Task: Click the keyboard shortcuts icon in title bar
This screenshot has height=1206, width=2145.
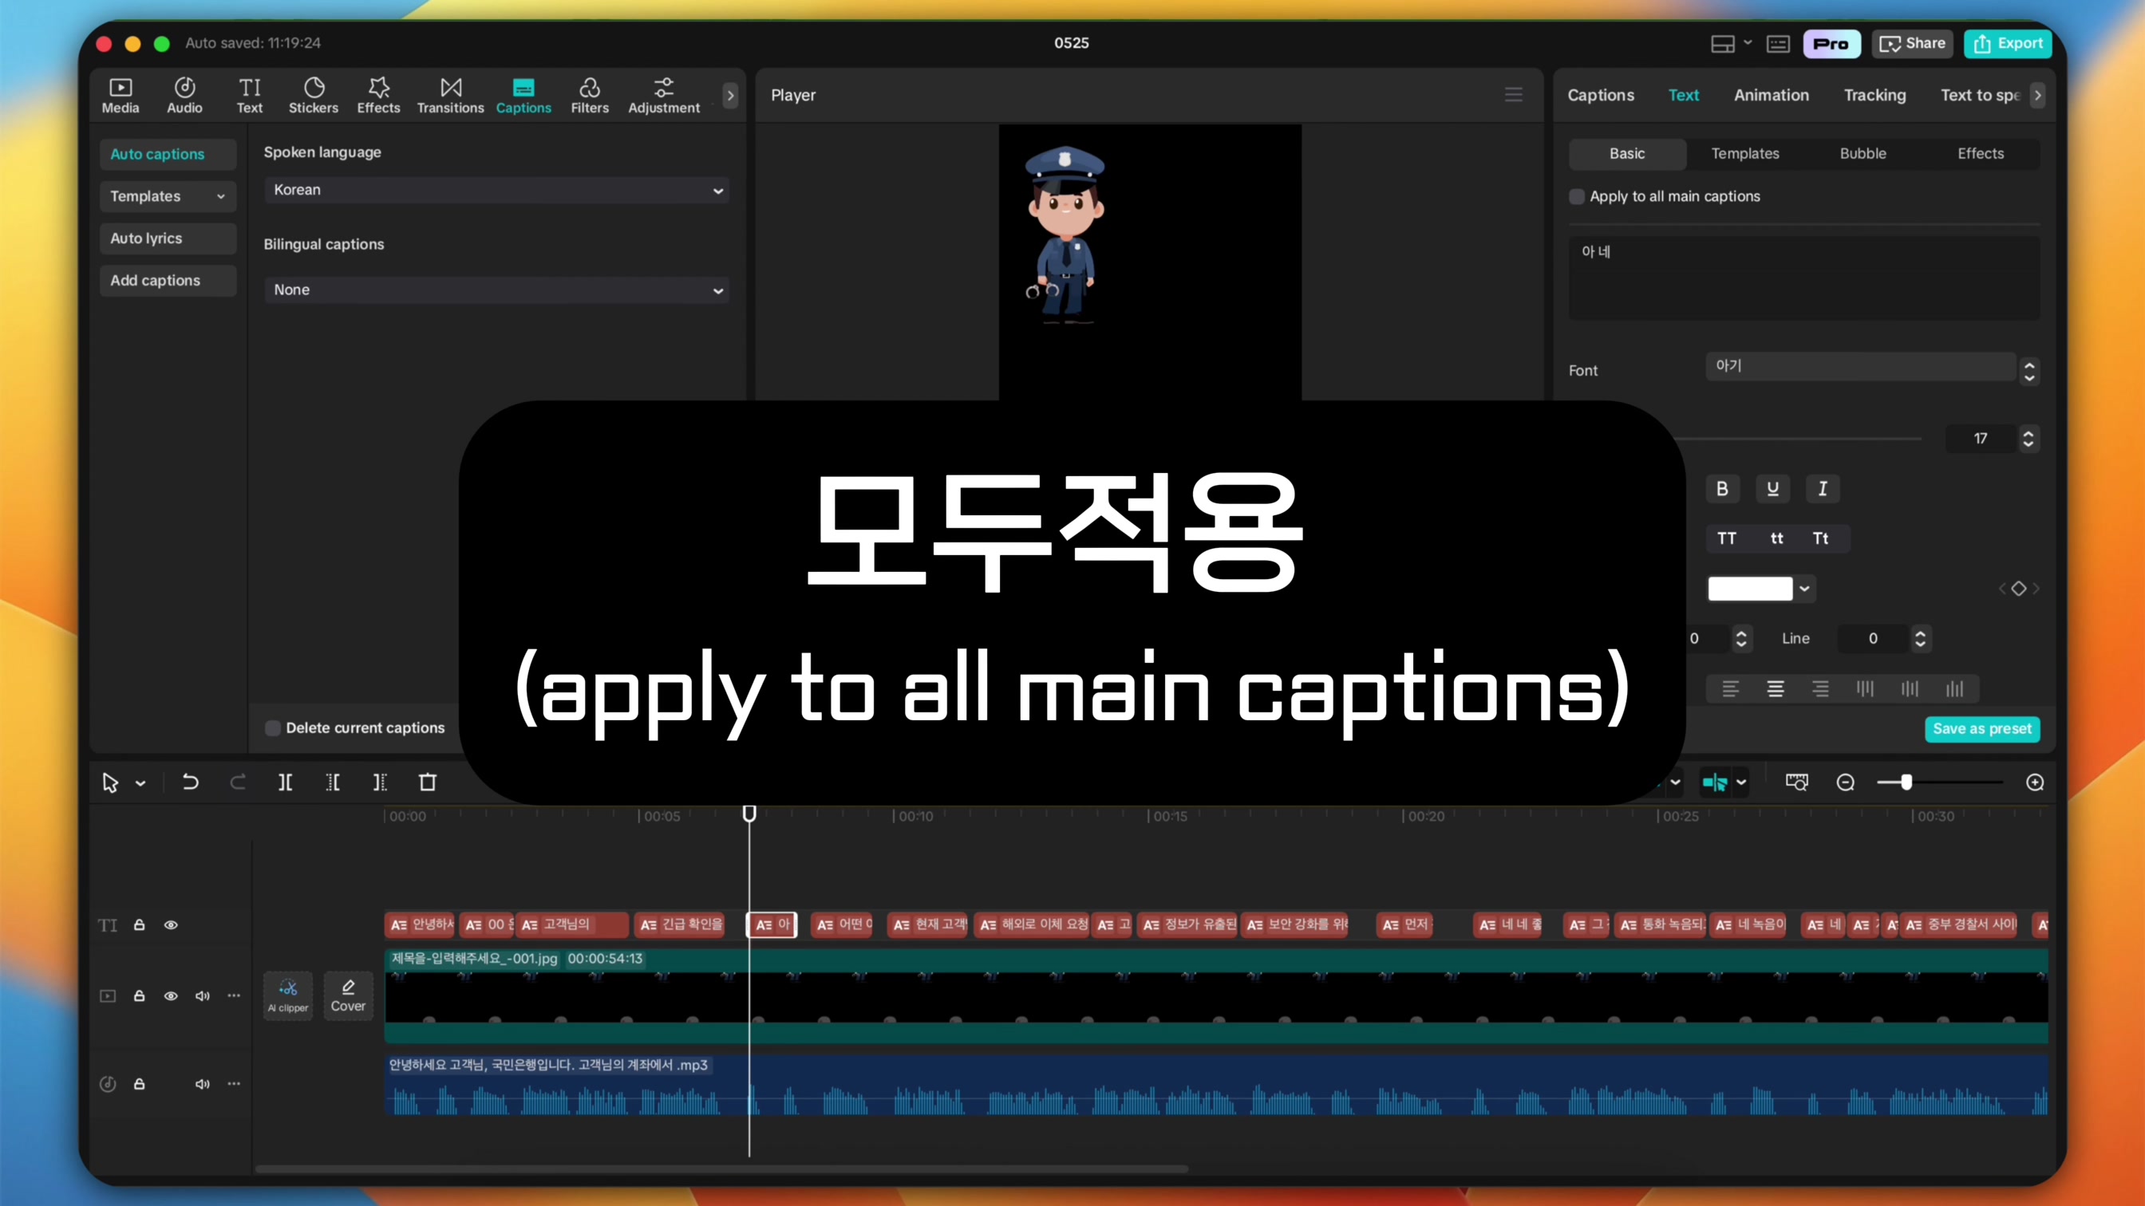Action: click(1778, 44)
